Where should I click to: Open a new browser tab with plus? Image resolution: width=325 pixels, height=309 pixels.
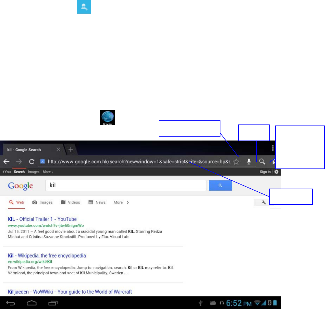(70, 149)
